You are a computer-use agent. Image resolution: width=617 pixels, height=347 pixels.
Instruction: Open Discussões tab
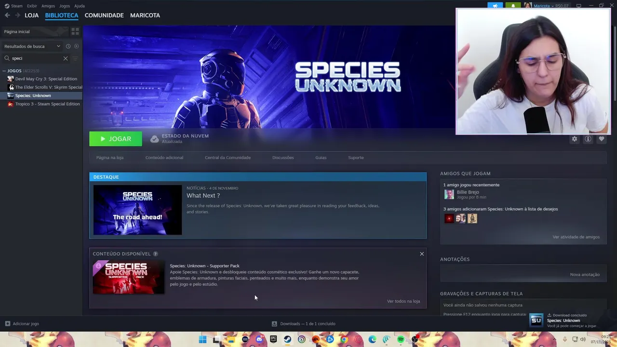point(283,158)
